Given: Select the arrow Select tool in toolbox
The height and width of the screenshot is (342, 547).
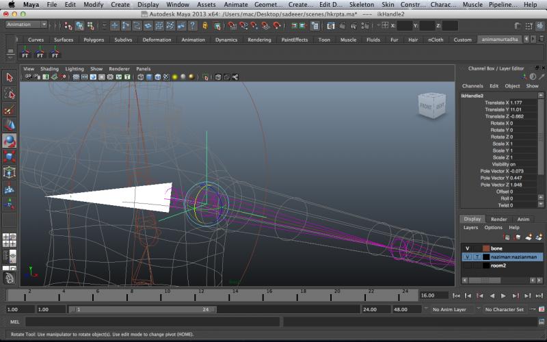Looking at the screenshot, I should [x=10, y=78].
